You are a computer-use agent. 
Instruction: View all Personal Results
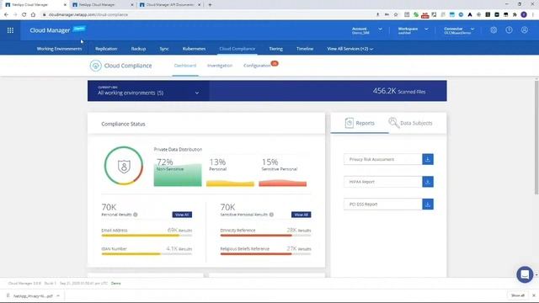[x=182, y=215]
